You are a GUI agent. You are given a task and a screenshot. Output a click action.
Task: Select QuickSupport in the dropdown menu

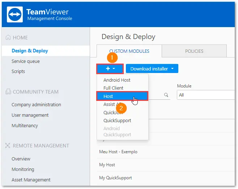click(x=117, y=121)
